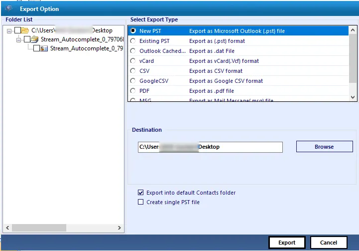The width and height of the screenshot is (359, 251).
Task: Click the contact card icon of child Stream_Autocomplete item
Action: [x=44, y=48]
